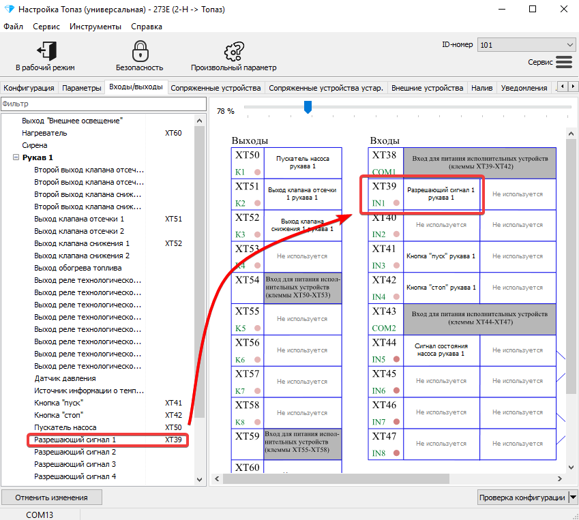Switch to the Внешние устройства tab
579x520 pixels.
click(x=427, y=88)
